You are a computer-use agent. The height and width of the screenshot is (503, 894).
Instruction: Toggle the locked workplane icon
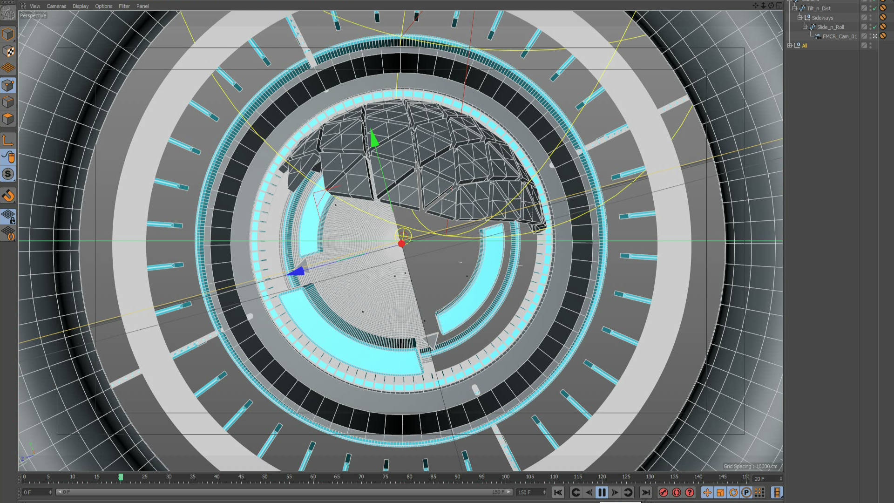tap(8, 216)
